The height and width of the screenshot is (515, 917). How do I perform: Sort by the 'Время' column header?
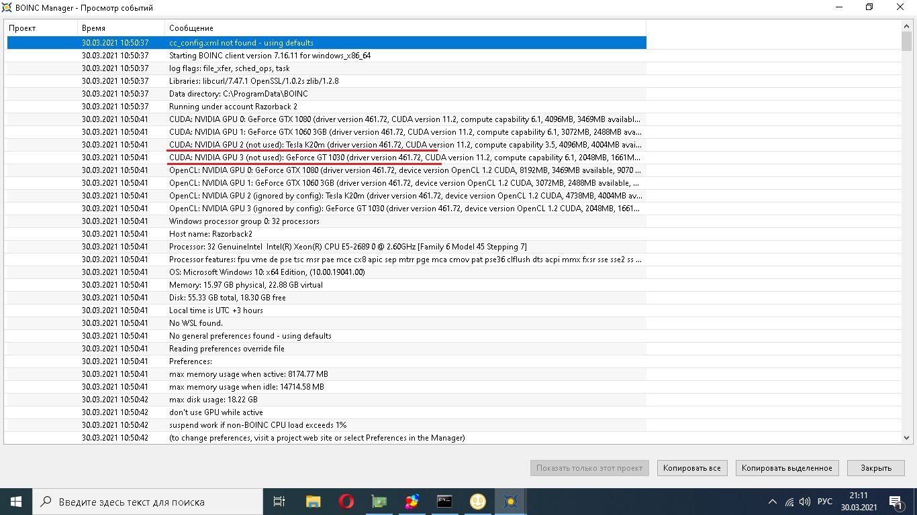coord(122,28)
